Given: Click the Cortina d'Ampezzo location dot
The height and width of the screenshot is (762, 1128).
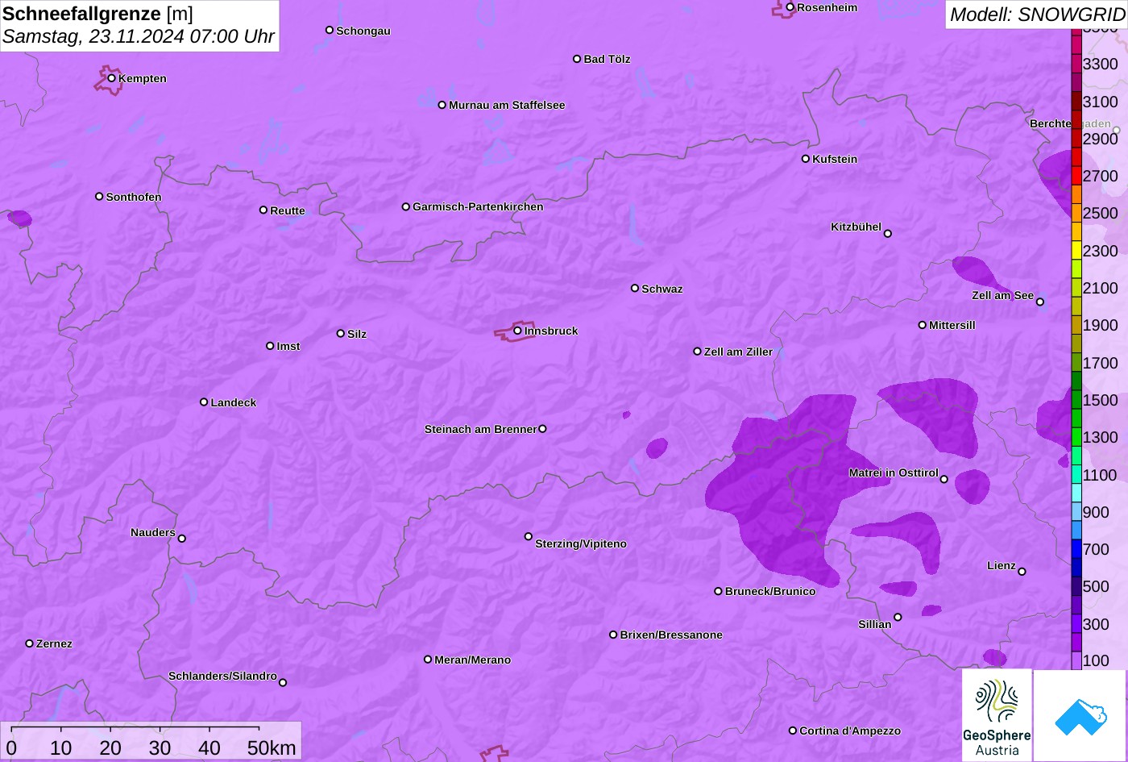Looking at the screenshot, I should (x=793, y=731).
